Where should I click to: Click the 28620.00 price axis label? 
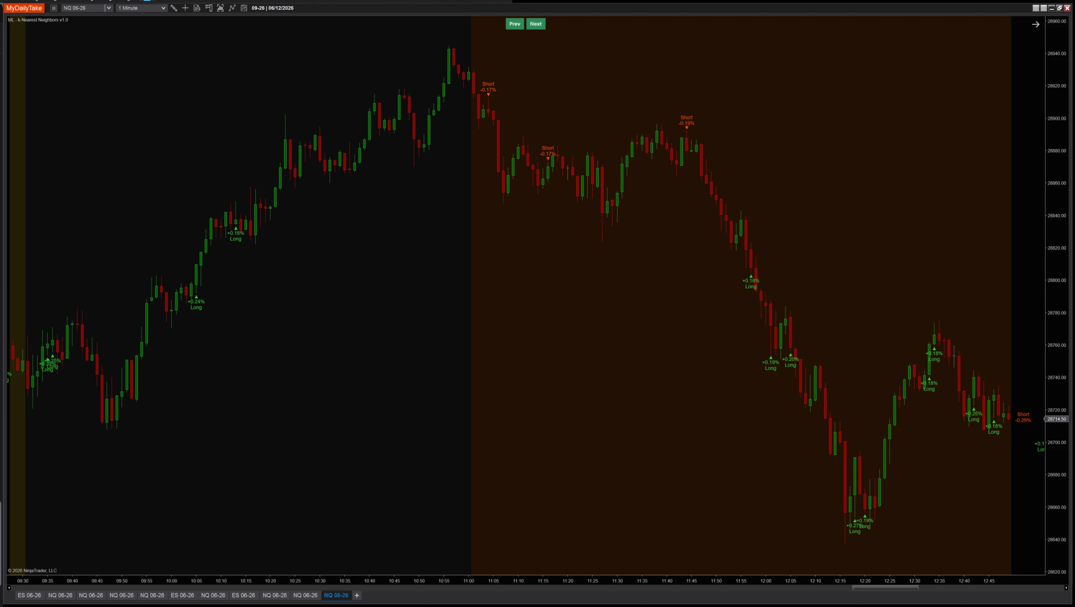point(1057,572)
